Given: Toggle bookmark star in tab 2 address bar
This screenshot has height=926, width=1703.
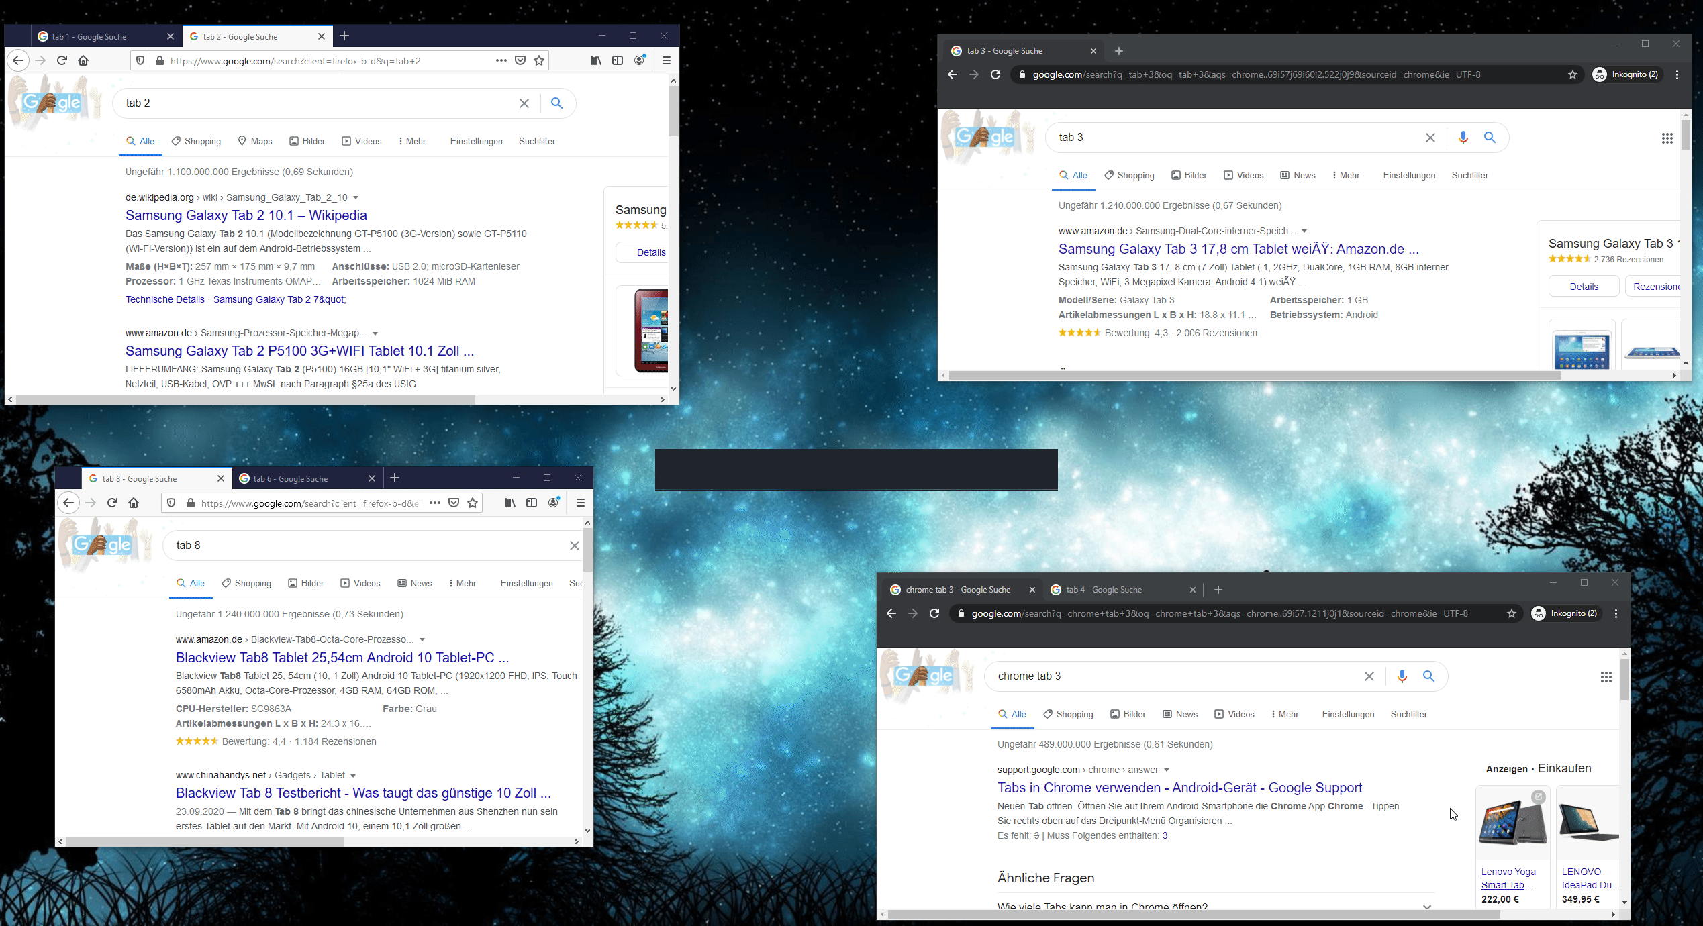Looking at the screenshot, I should point(539,60).
